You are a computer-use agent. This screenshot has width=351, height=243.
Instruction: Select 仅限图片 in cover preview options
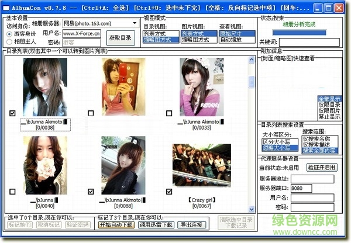coord(329,110)
